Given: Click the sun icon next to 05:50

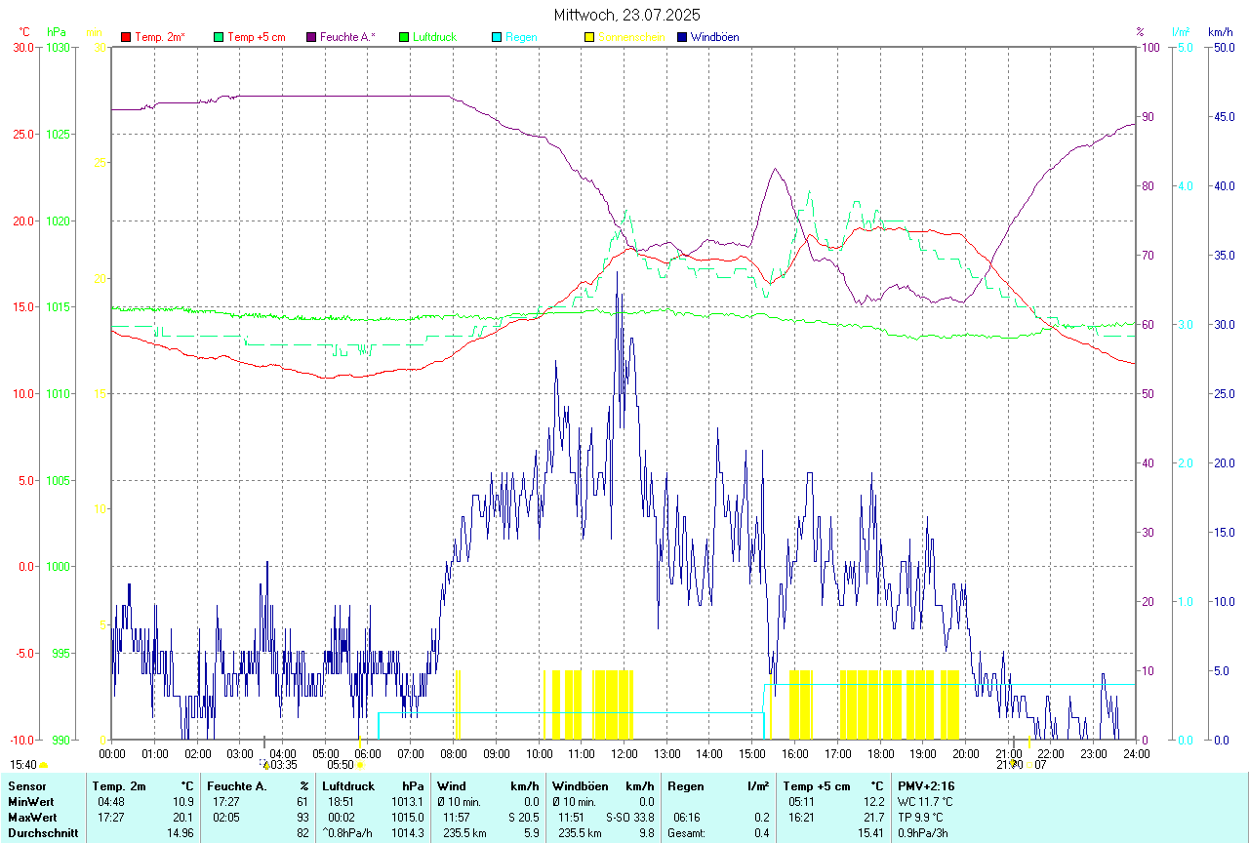Looking at the screenshot, I should pos(360,766).
